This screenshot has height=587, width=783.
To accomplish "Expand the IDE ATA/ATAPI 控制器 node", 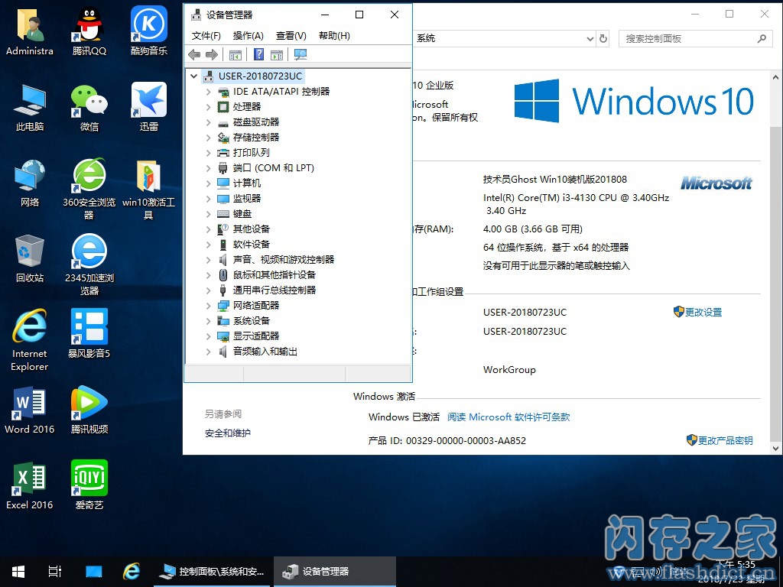I will [208, 92].
